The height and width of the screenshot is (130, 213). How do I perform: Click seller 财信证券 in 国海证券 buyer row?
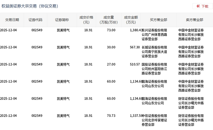click(x=191, y=103)
